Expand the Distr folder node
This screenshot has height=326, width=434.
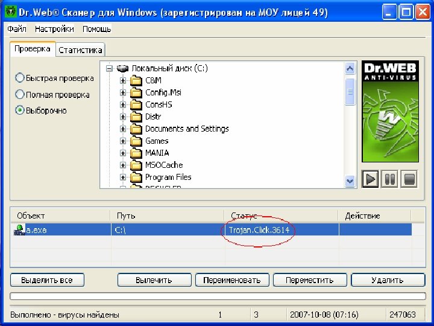[123, 117]
